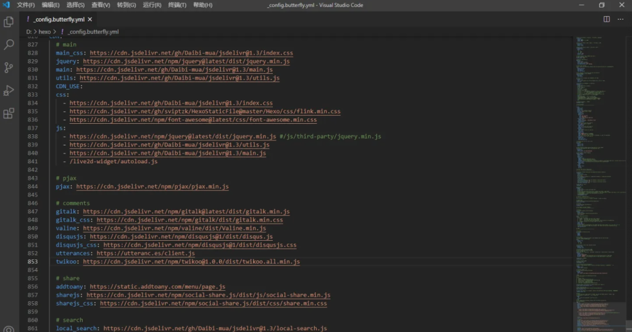Screen dimensions: 632x332
Task: Open the Source Control view
Action: 9,68
